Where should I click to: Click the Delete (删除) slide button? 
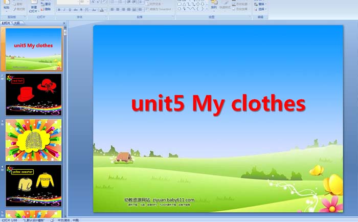[x=46, y=9]
